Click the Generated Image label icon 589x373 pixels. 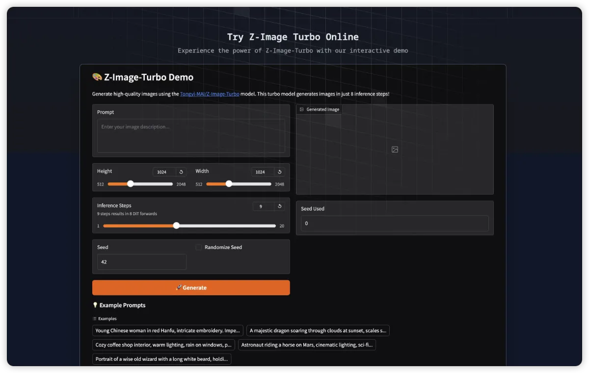point(301,109)
